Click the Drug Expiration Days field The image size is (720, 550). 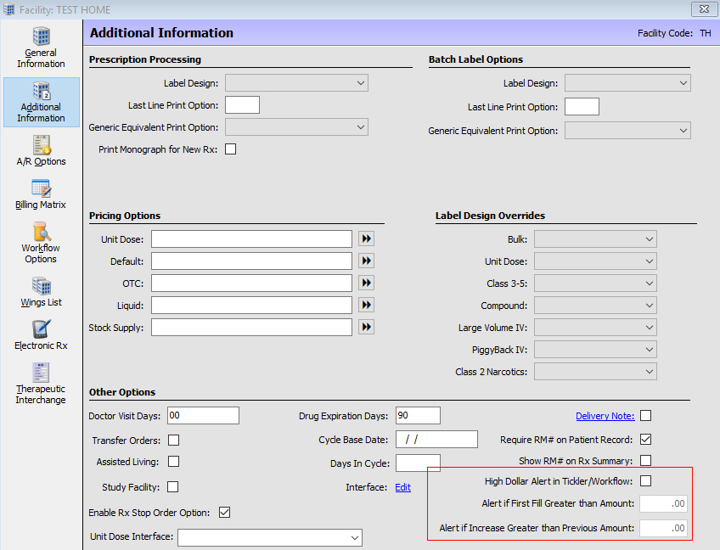[418, 416]
